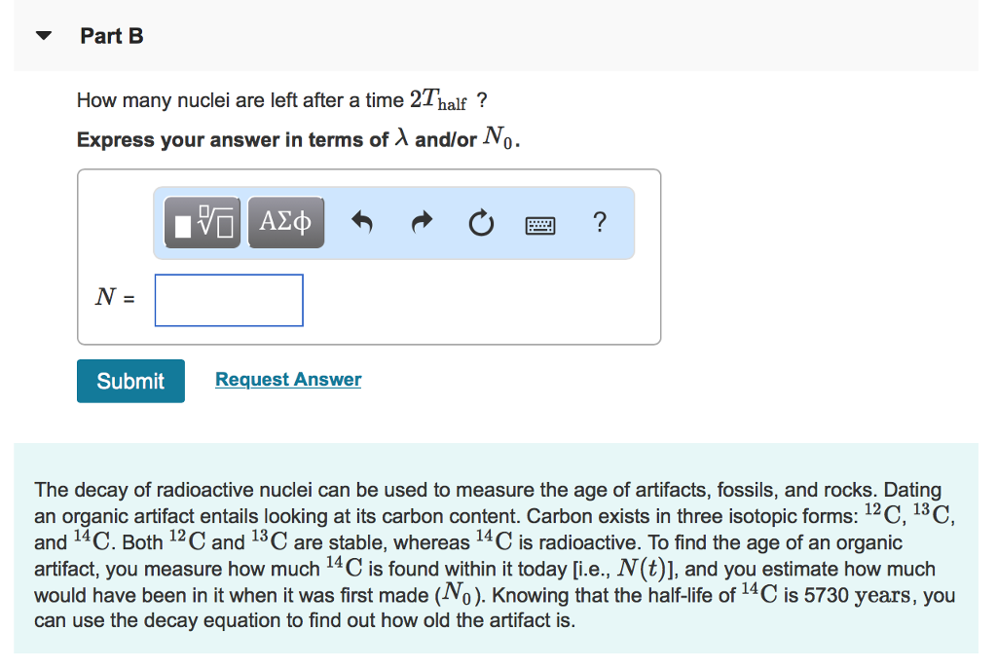The image size is (997, 669).
Task: Open the Request Answer link
Action: [287, 379]
